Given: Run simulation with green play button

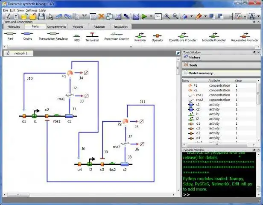Looking at the screenshot, I should 144,16.
